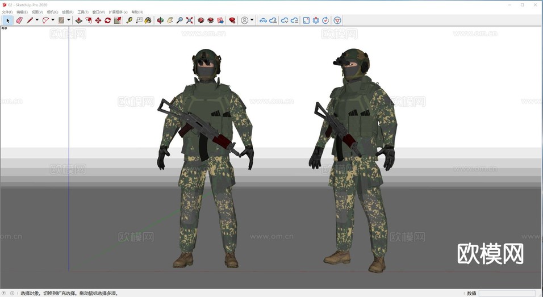Select the left soldier model
The width and height of the screenshot is (543, 297).
[206, 158]
